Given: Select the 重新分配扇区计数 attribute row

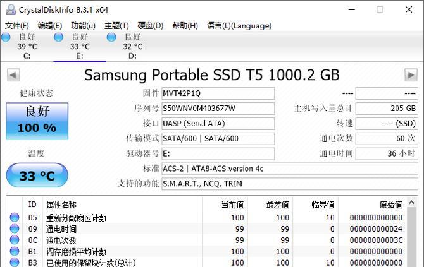Looking at the screenshot, I should 206,217.
